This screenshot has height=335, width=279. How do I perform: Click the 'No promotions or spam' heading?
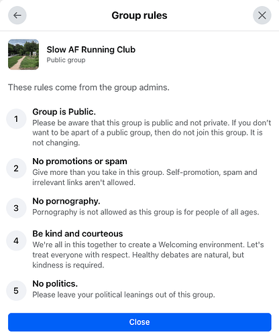(80, 161)
